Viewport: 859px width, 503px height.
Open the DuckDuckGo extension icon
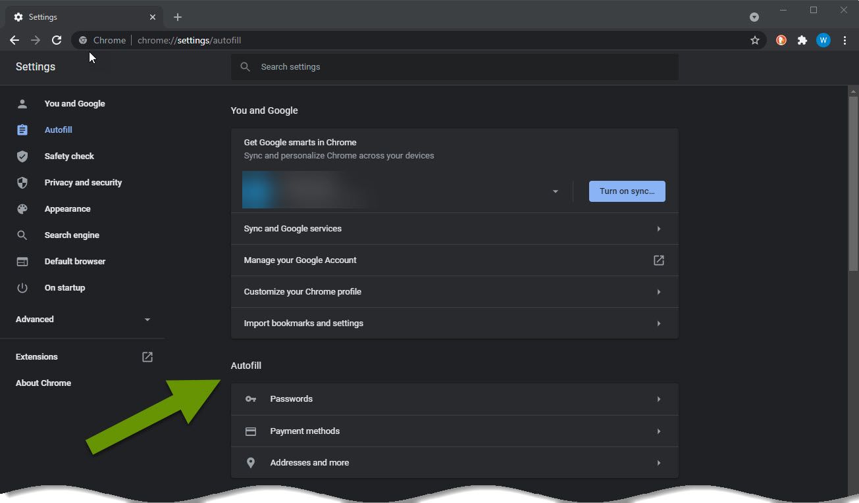pos(781,40)
